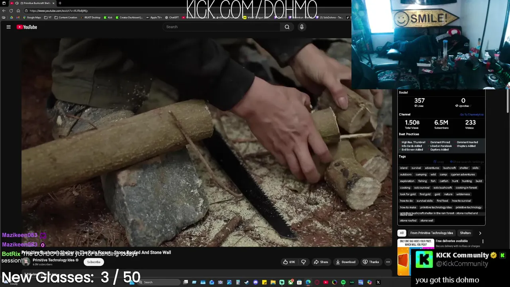Viewport: 510px width, 287px height.
Task: Select the Shelters filter chip
Action: 465,233
